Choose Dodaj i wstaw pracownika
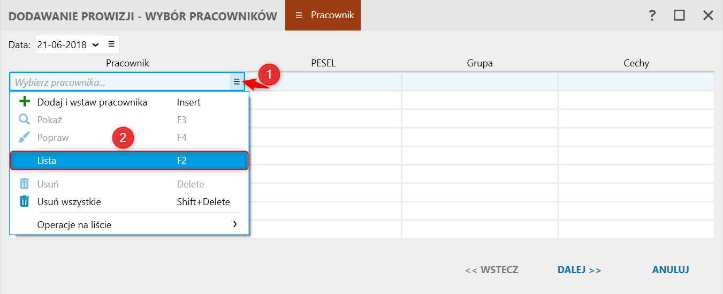723x294 pixels. point(92,102)
